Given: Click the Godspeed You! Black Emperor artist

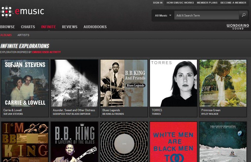Looking at the screenshot, I should (72, 114).
